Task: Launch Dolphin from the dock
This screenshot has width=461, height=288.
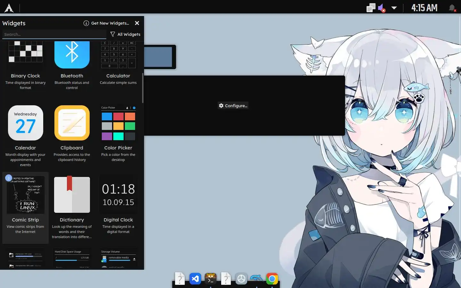Action: 256,279
